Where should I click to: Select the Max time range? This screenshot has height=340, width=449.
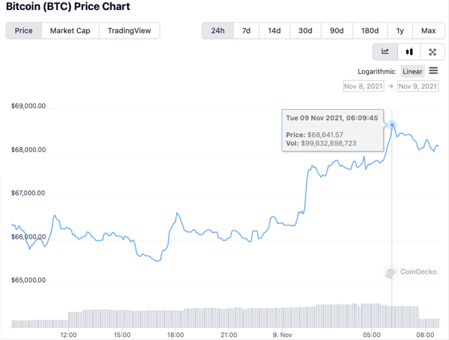[x=428, y=31]
